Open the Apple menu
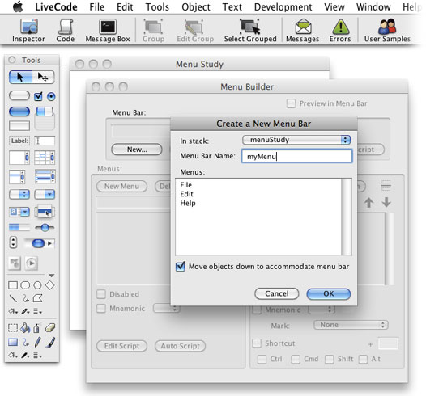Image resolution: width=426 pixels, height=396 pixels. pos(18,6)
